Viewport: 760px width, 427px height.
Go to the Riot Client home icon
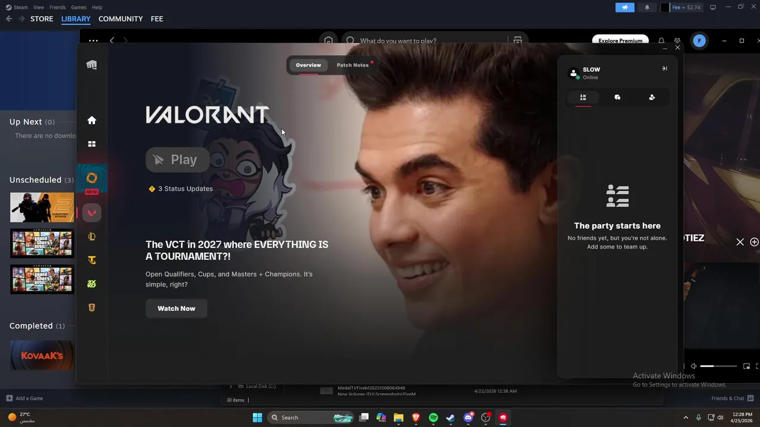click(91, 120)
